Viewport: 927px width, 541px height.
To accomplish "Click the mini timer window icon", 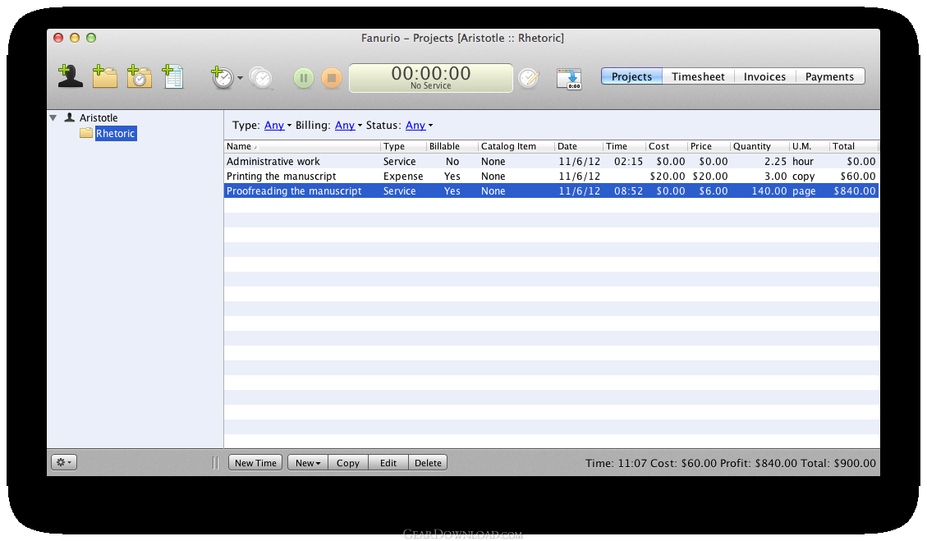I will (569, 79).
